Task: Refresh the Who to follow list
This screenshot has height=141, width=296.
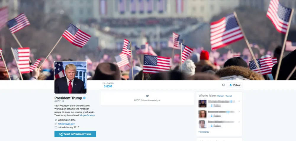Action: coord(221,96)
